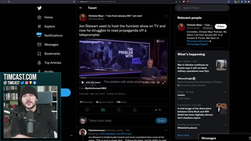Click the Bookmarks ribbon icon
This screenshot has height=141, width=251.
tap(39, 54)
